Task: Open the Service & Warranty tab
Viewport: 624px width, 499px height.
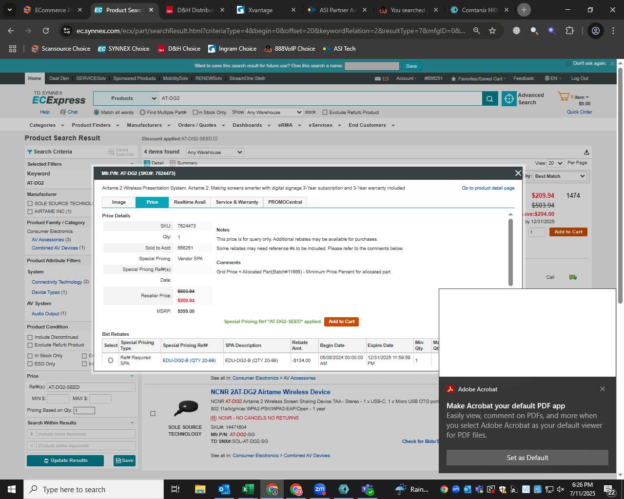Action: [237, 202]
